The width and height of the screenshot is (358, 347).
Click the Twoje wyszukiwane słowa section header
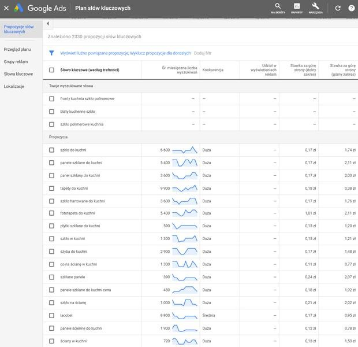tap(71, 86)
